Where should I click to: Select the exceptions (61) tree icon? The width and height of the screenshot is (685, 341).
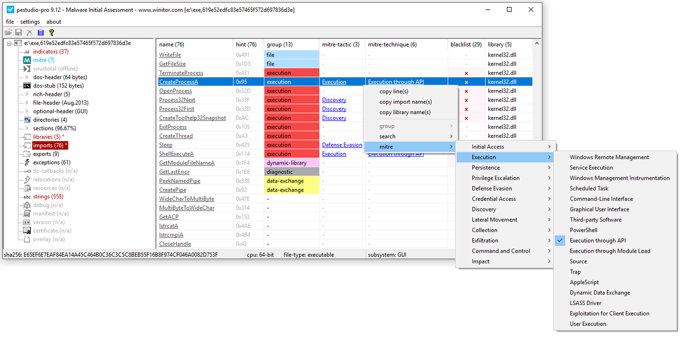27,163
